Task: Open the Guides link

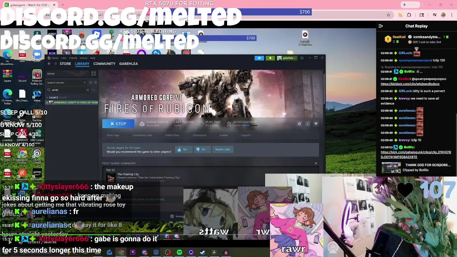Action: point(224,135)
